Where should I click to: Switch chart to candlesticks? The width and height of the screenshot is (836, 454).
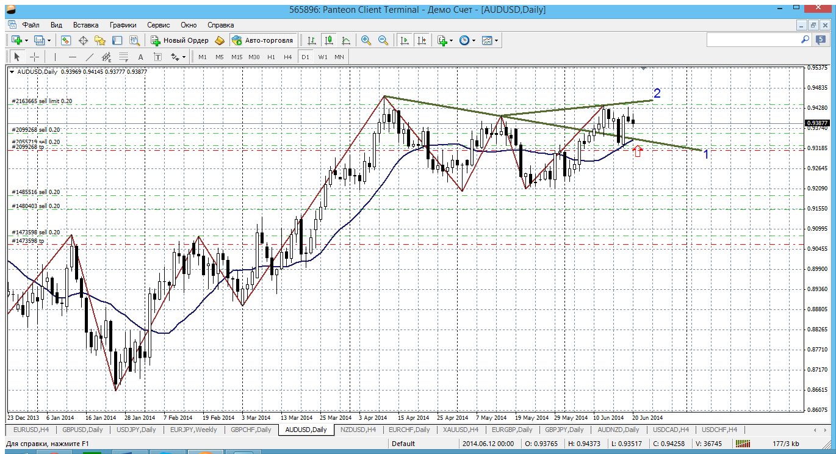(329, 40)
